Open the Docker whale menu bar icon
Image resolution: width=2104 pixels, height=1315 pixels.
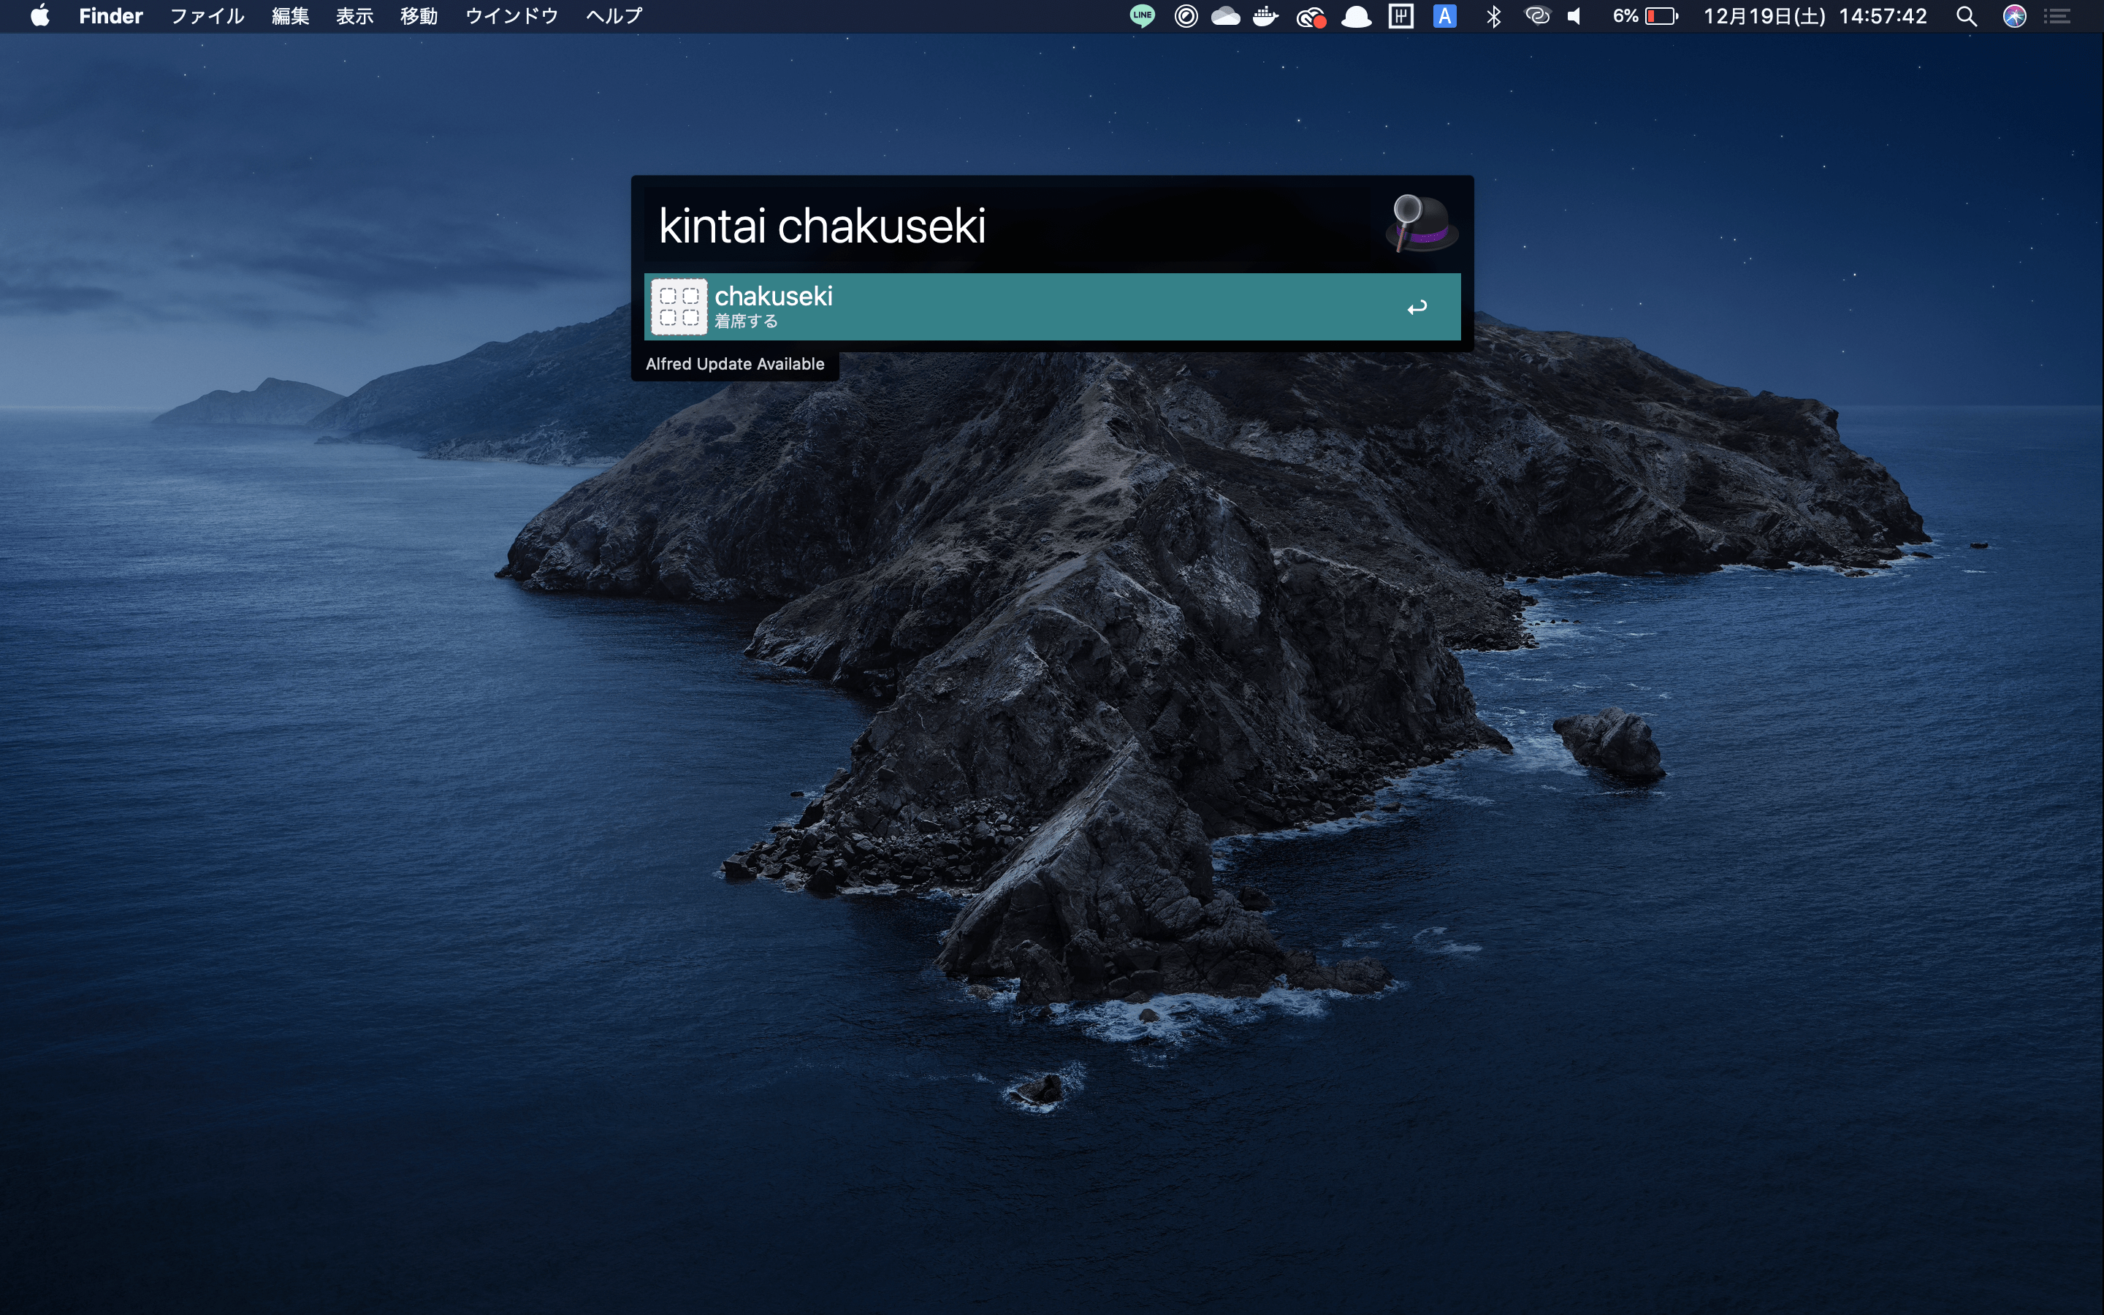(1266, 15)
